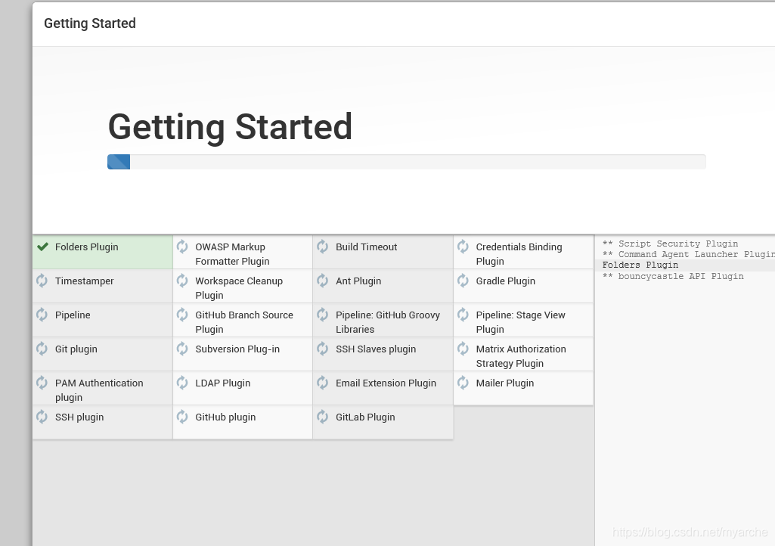Viewport: 775px width, 546px height.
Task: Click the installation progress bar
Action: click(x=406, y=162)
